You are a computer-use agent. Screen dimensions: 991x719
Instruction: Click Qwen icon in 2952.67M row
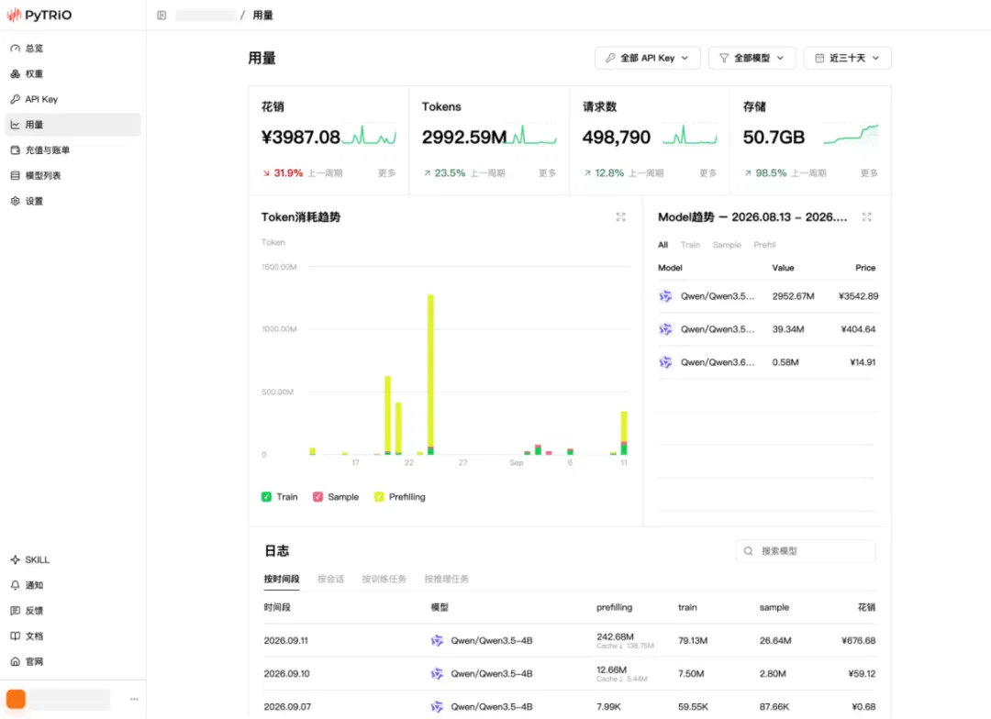point(665,295)
